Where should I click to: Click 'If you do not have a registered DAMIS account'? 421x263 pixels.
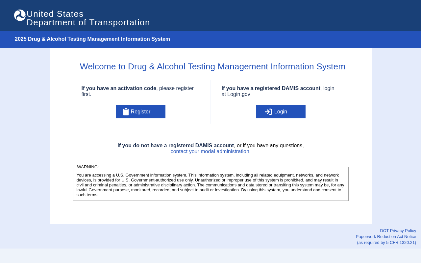coord(176,146)
